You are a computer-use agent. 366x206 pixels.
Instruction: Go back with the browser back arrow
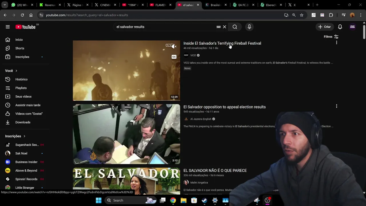tap(5, 15)
